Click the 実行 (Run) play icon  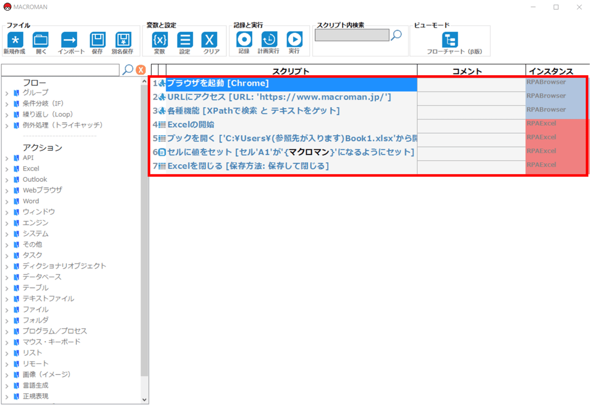[294, 39]
